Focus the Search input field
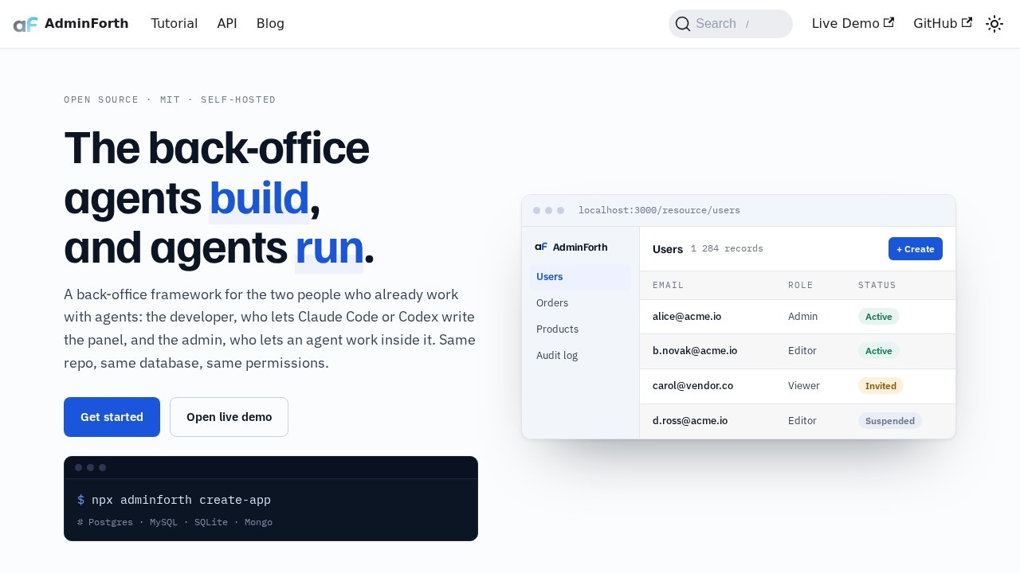 pyautogui.click(x=731, y=24)
